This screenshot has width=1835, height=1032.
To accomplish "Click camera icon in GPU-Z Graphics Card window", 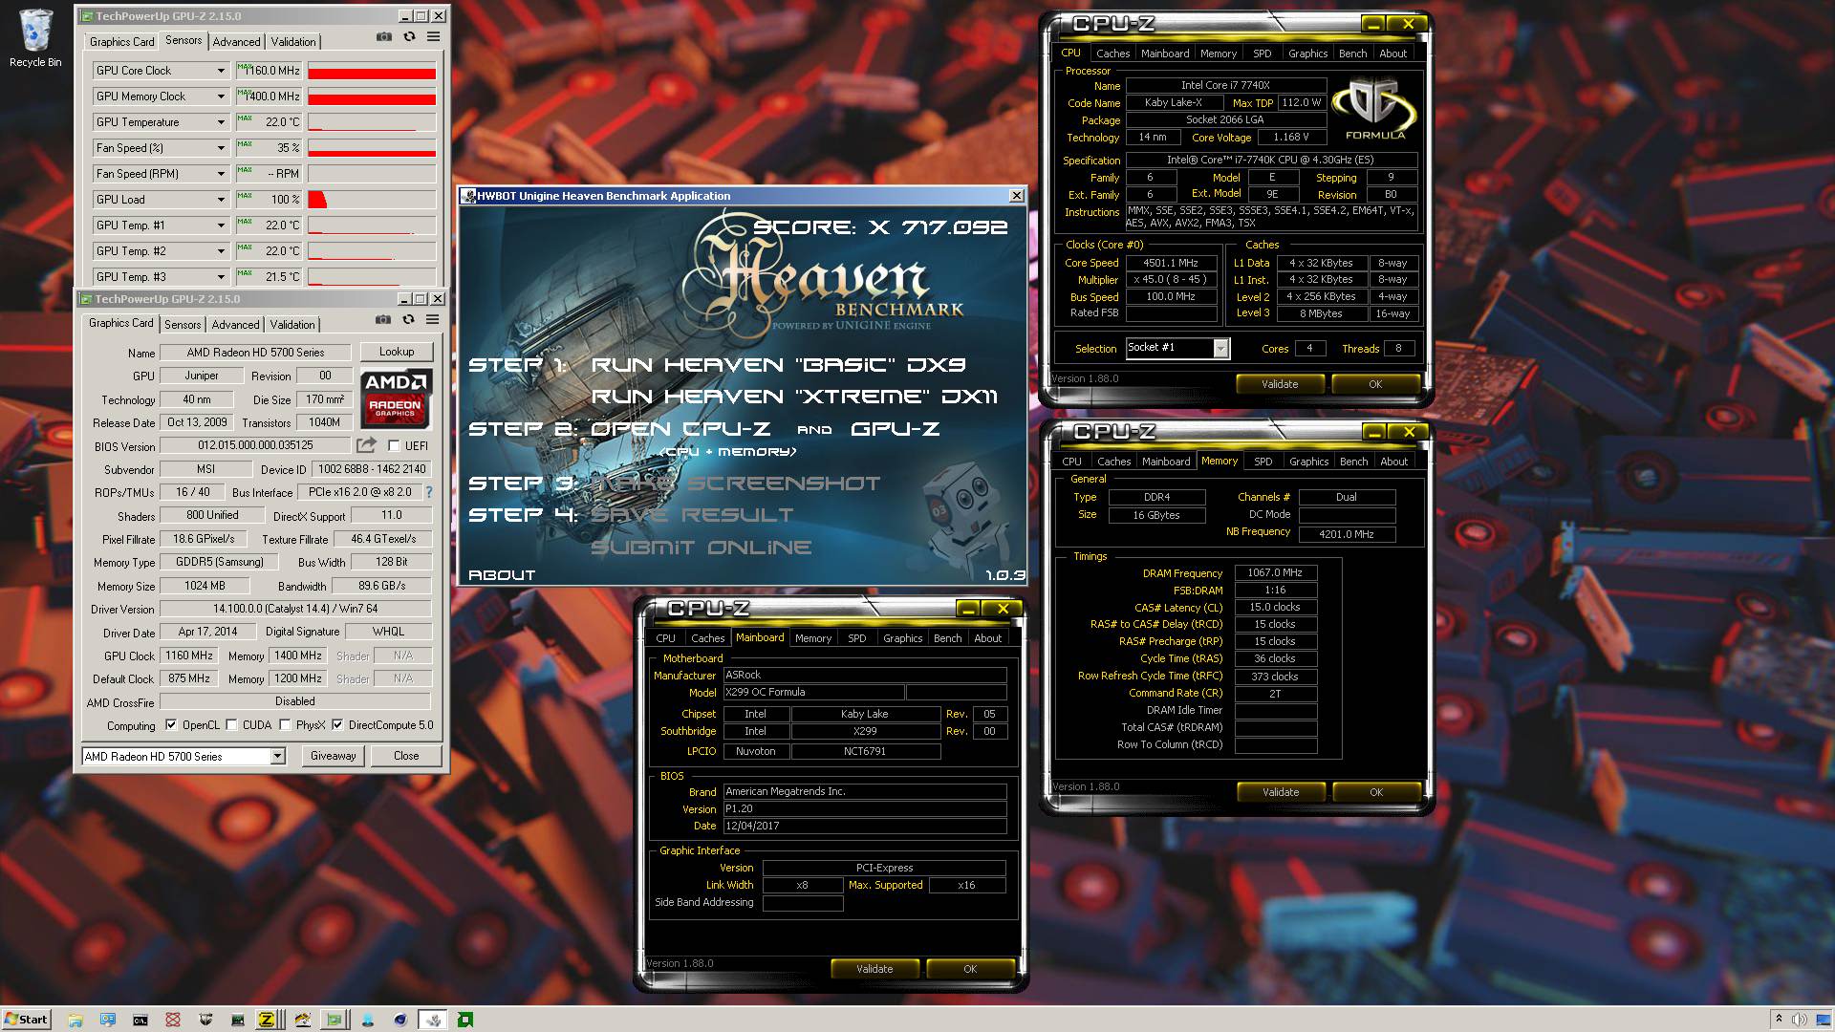I will point(382,319).
